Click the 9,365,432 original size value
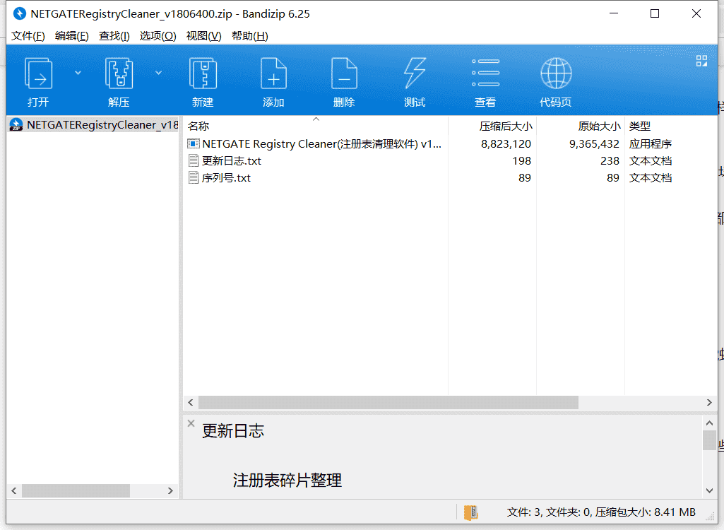Screen dimensions: 724x530 pyautogui.click(x=594, y=143)
